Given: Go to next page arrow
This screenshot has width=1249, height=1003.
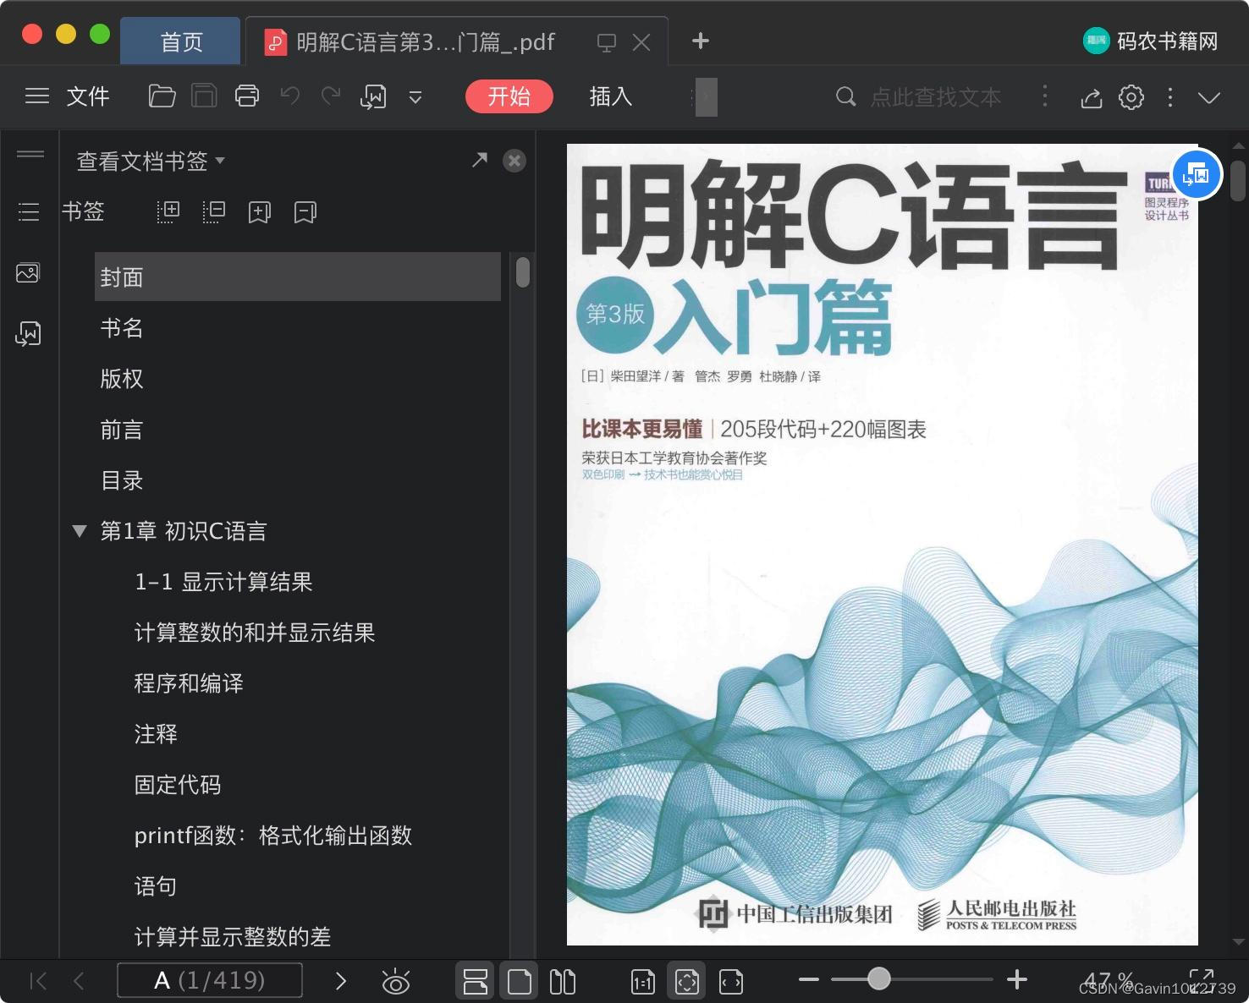Looking at the screenshot, I should pos(341,981).
